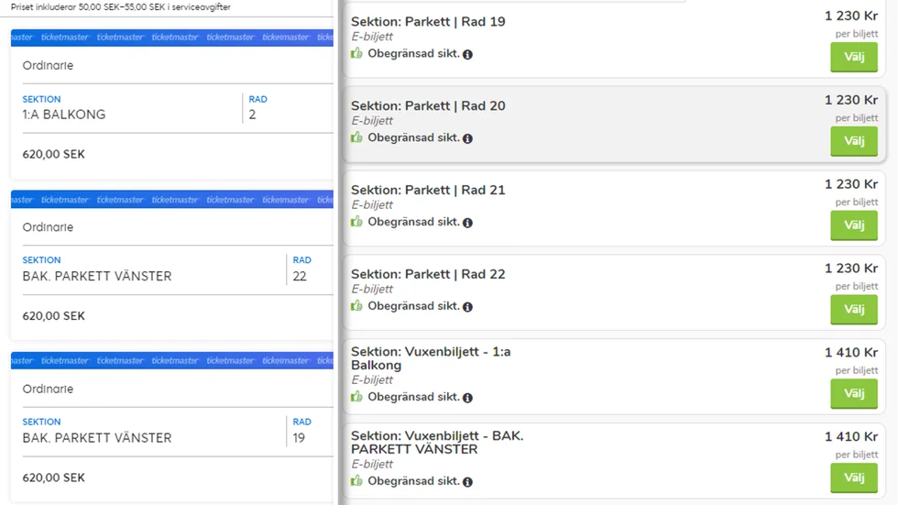Click the ticketmaster banner above 1:A BALKONG
Screen dimensions: 898x505
point(172,38)
